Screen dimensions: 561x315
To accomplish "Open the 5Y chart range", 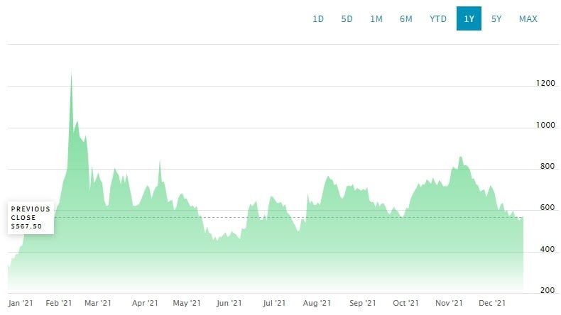I will 496,19.
